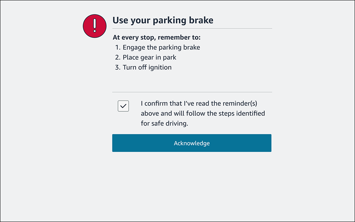Viewport: 355px width, 222px height.
Task: Click the 'Use your parking brake' heading
Action: [x=163, y=20]
